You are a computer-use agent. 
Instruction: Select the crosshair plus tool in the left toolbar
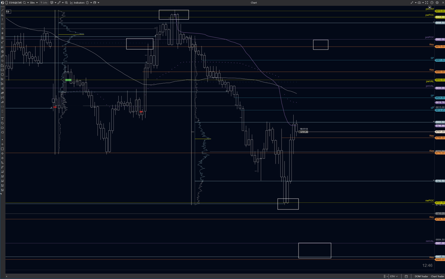pos(2,33)
